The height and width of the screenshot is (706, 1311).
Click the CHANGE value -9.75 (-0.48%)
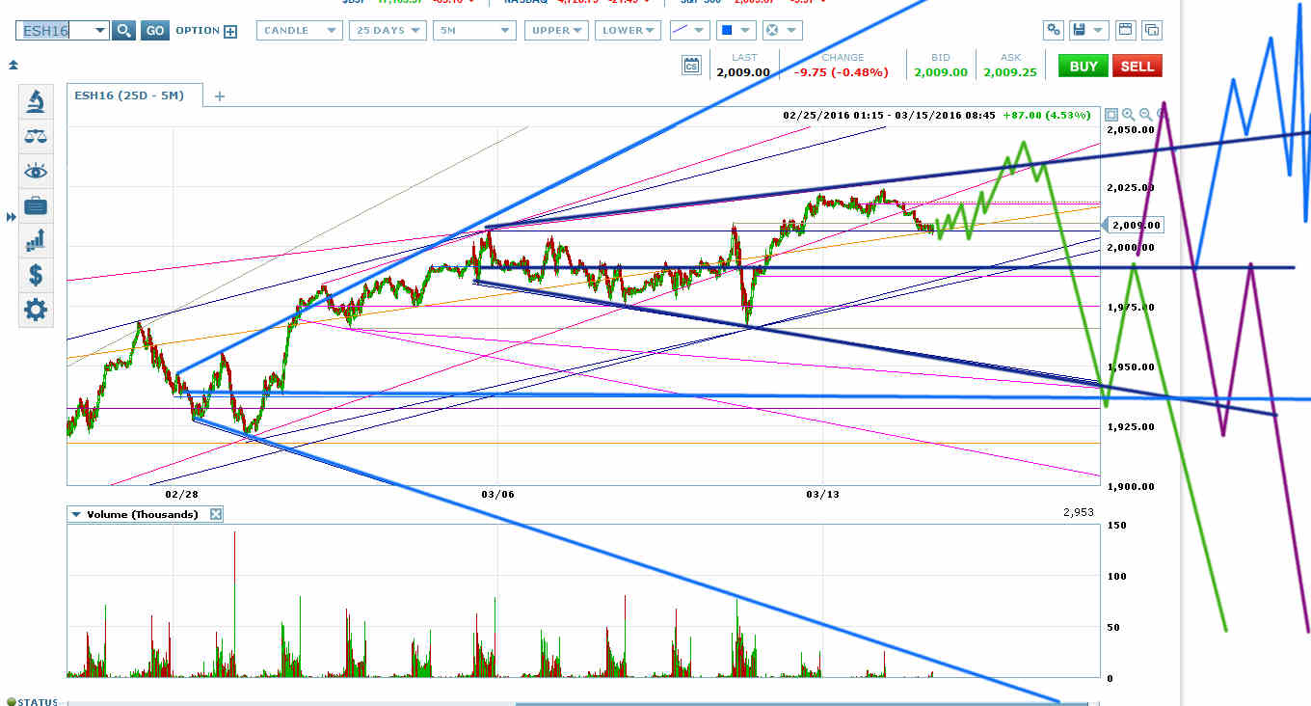pos(843,72)
